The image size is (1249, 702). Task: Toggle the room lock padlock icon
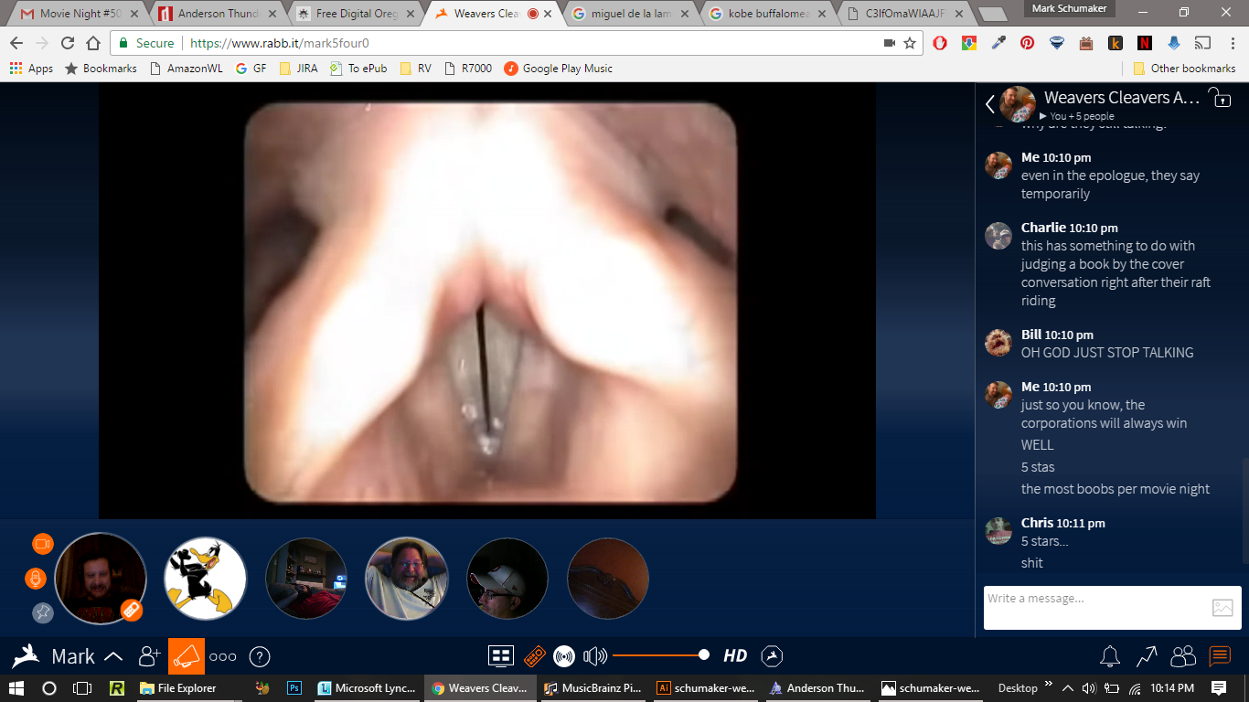pos(1220,99)
